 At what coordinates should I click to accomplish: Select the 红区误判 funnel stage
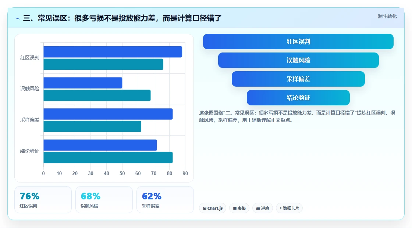pos(298,41)
